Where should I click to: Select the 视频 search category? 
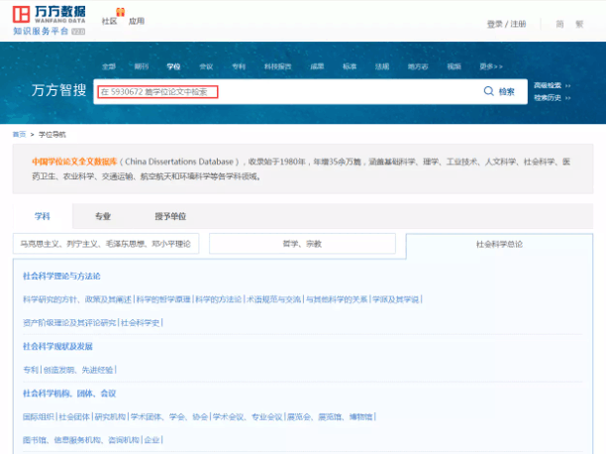point(454,66)
